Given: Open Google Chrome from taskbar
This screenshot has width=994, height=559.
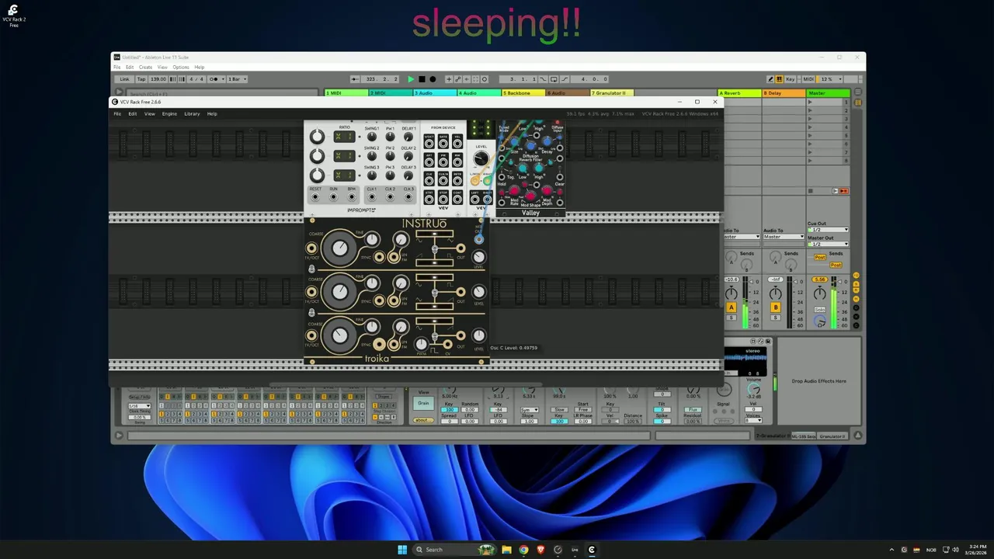Looking at the screenshot, I should point(523,550).
